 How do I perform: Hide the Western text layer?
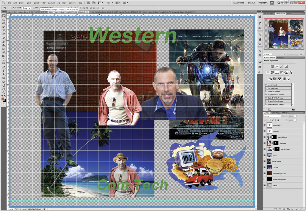265,131
